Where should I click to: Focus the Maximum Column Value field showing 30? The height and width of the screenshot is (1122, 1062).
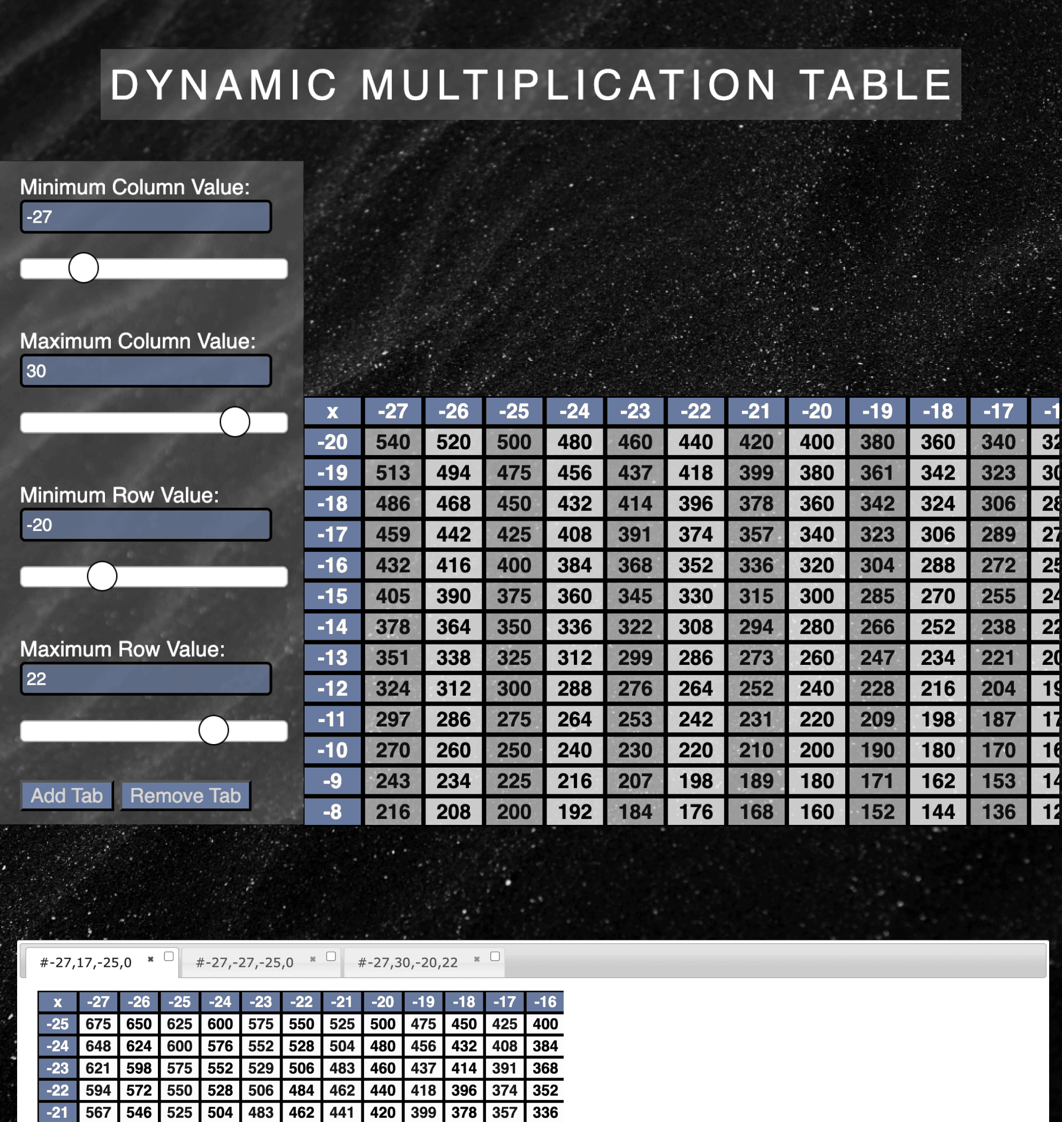(x=146, y=371)
